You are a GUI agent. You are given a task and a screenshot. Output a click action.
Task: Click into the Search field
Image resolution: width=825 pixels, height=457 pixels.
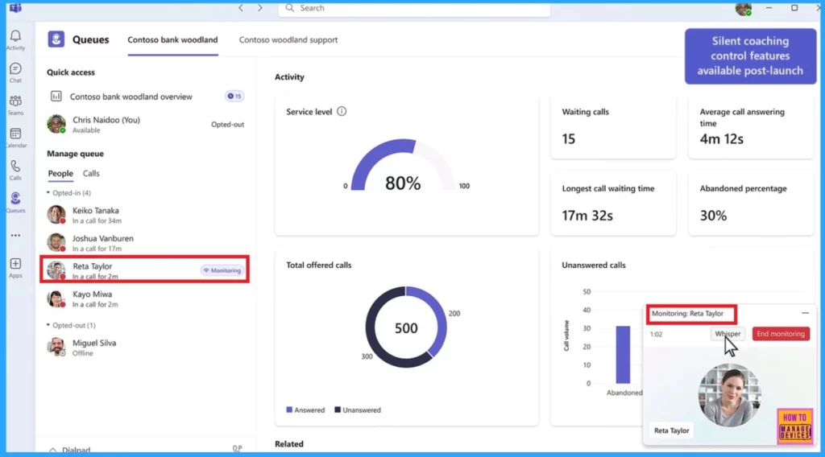(x=414, y=8)
